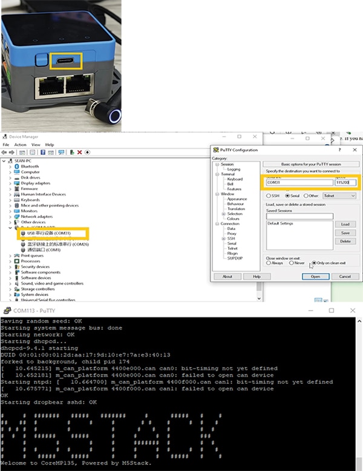Select the Colours category in PuTTY tree

(233, 219)
